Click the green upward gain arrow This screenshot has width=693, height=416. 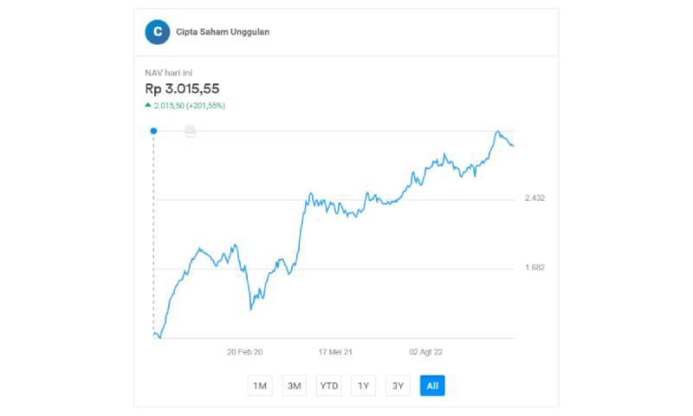pos(148,105)
